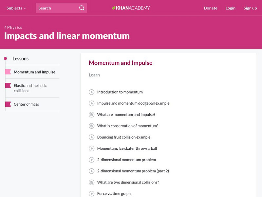
Task: Click play icon beside Momentum: Ice skater throws a ball
Action: [92, 148]
